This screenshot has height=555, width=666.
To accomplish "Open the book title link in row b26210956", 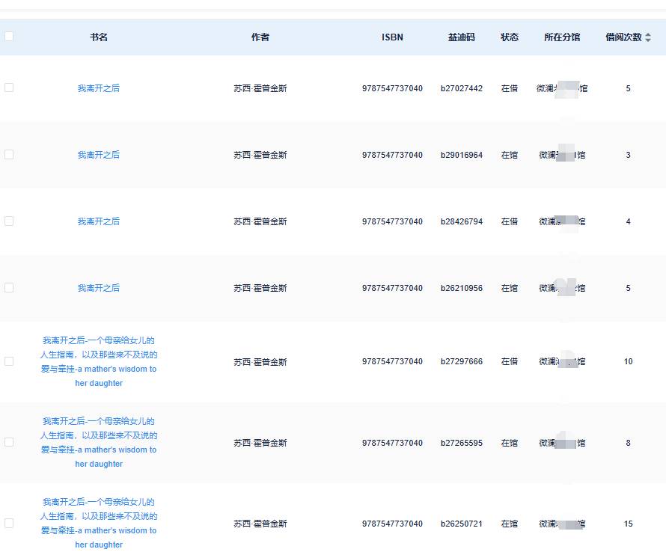I will click(99, 288).
